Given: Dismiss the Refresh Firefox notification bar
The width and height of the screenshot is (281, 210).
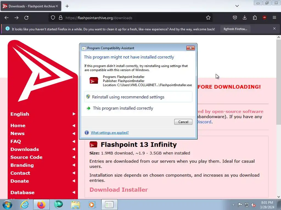Looking at the screenshot, I should (x=274, y=28).
